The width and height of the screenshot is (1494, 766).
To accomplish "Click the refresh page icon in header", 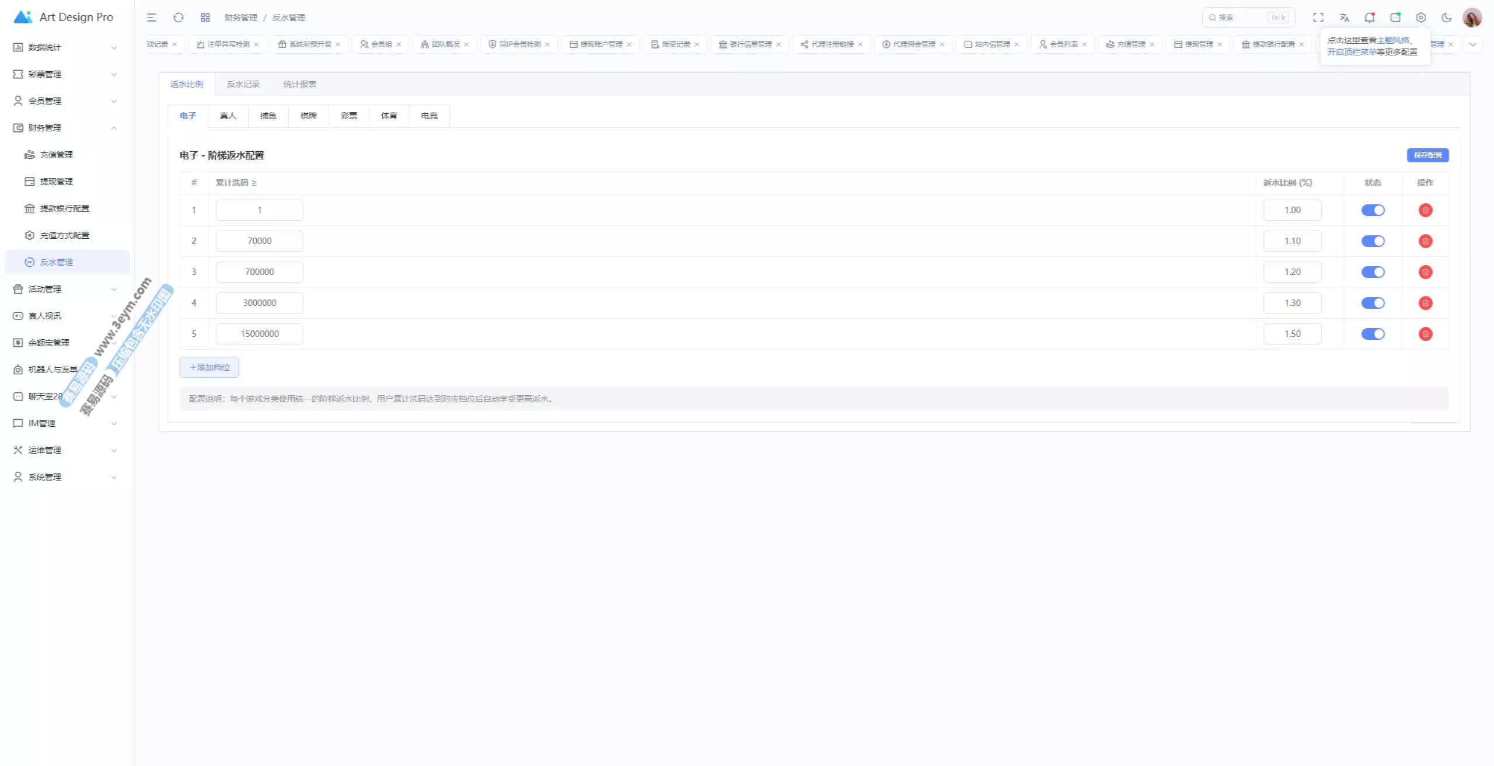I will click(179, 18).
